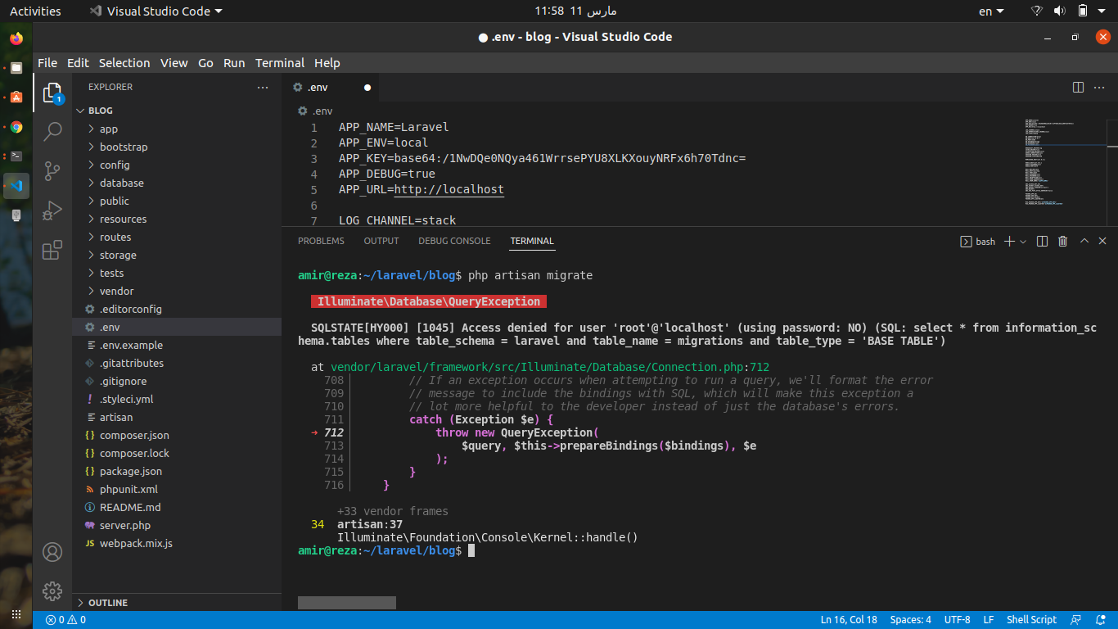Open the Activities overview
This screenshot has width=1118, height=629.
[x=35, y=11]
